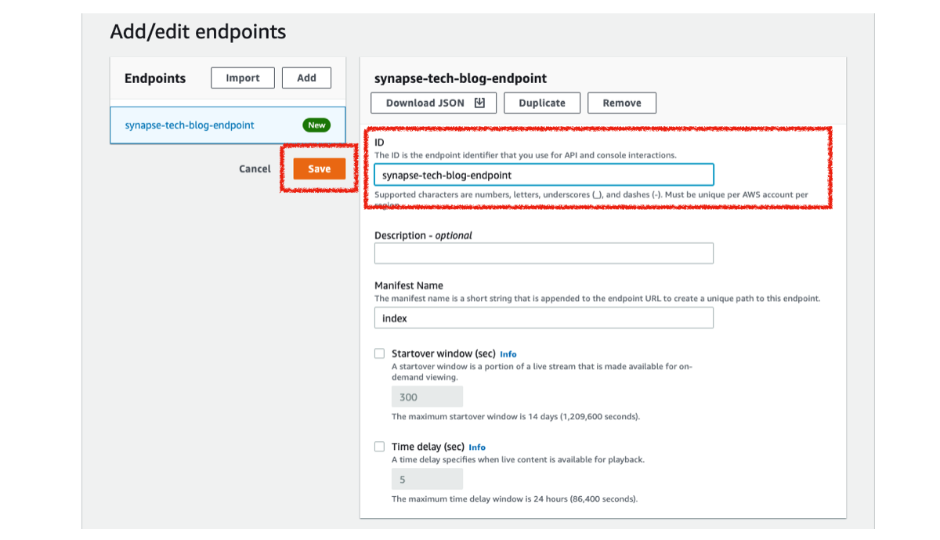Cancel editing endpoints

coord(255,169)
